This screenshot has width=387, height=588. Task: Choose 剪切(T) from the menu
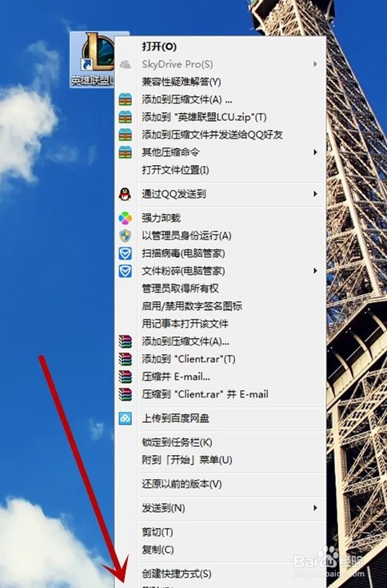[x=220, y=533]
